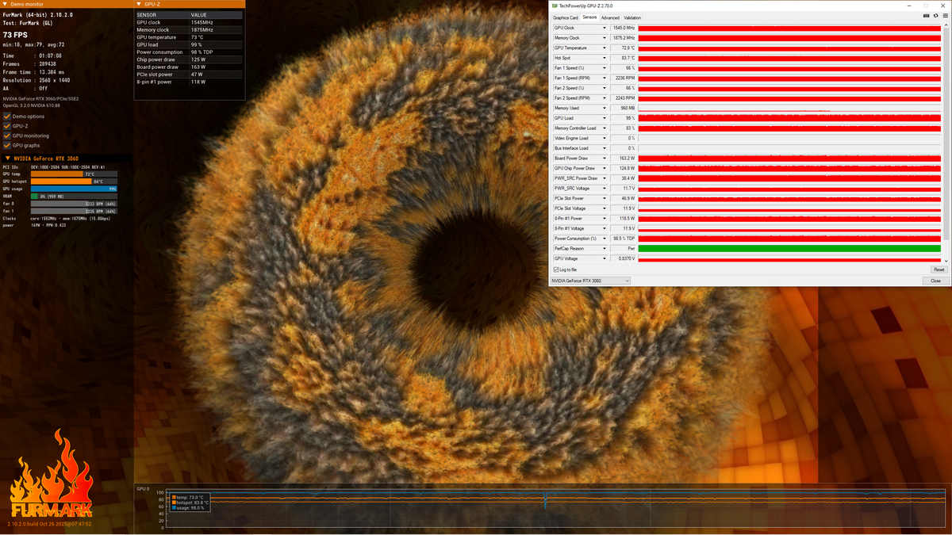Open the PCIe Slot Voltage dropdown
Image resolution: width=952 pixels, height=535 pixels.
click(605, 208)
